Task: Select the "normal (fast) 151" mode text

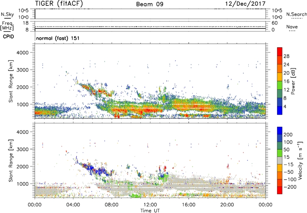Action: (x=58, y=38)
